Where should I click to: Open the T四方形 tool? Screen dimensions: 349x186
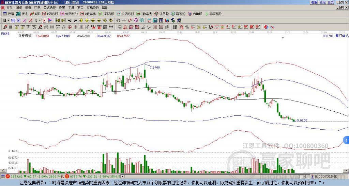click(106, 14)
